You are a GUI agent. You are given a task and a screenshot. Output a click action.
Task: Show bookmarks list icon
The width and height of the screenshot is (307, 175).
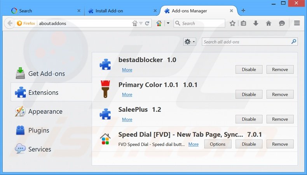click(243, 23)
